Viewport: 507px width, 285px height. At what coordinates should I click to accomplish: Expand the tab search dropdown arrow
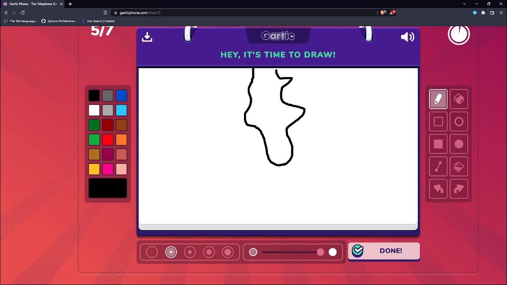(x=464, y=4)
